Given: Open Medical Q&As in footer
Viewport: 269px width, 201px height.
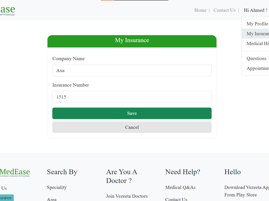Looking at the screenshot, I should point(180,187).
